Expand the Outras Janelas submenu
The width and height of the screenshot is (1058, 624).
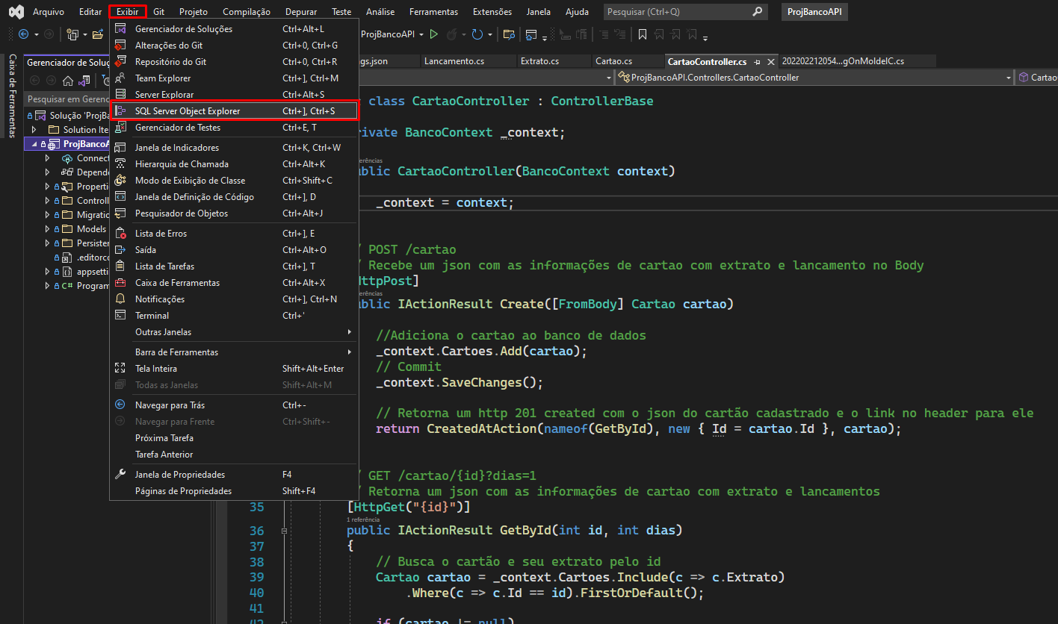coord(235,332)
